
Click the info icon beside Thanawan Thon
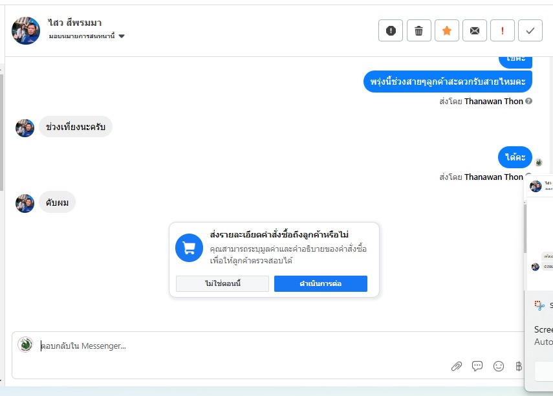click(529, 102)
